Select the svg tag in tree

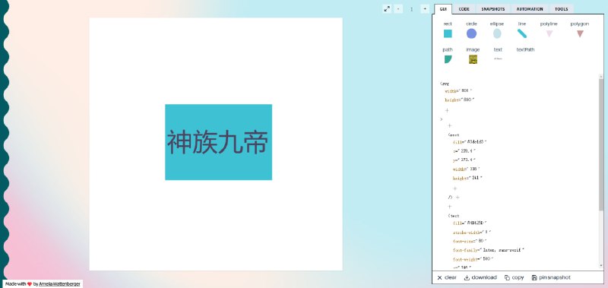[x=445, y=84]
